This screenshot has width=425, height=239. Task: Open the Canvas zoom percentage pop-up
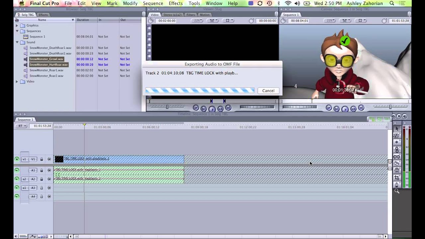pos(330,21)
